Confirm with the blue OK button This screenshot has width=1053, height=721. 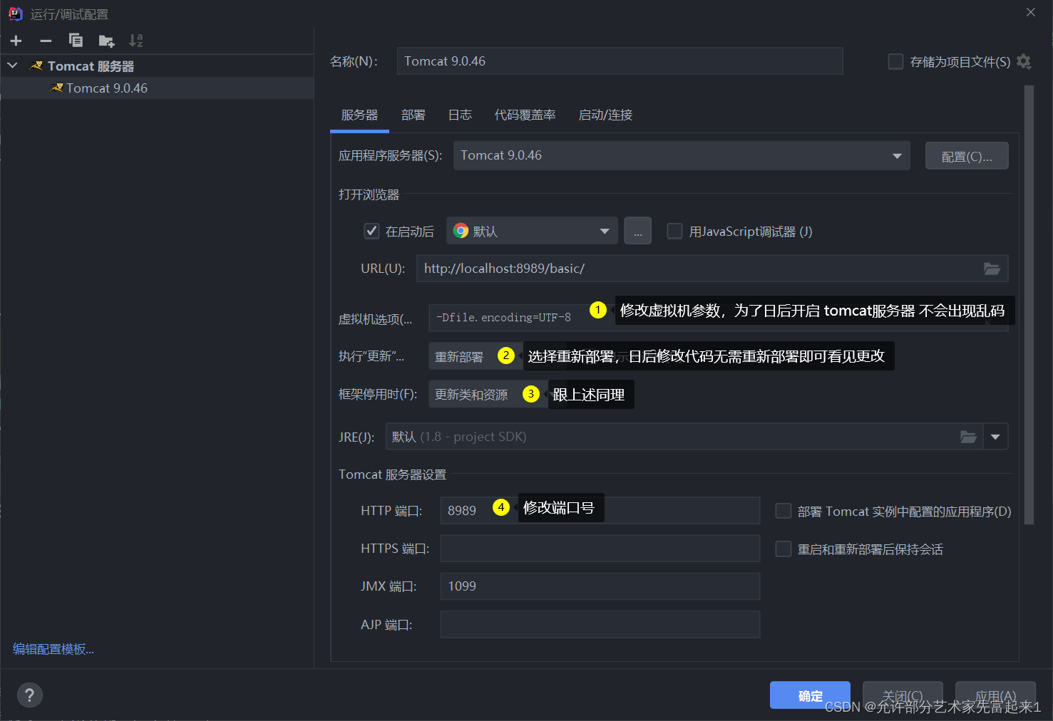810,695
